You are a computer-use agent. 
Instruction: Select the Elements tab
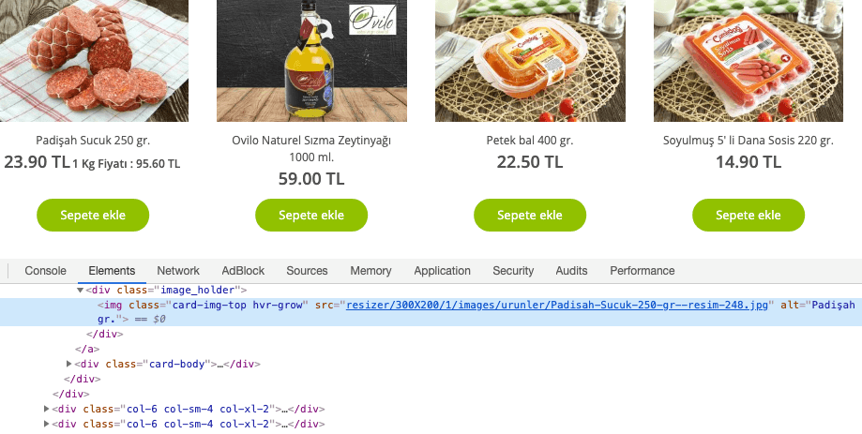click(112, 271)
